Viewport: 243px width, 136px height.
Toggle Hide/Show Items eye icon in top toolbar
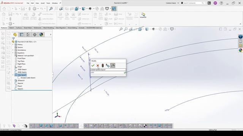point(90,9)
